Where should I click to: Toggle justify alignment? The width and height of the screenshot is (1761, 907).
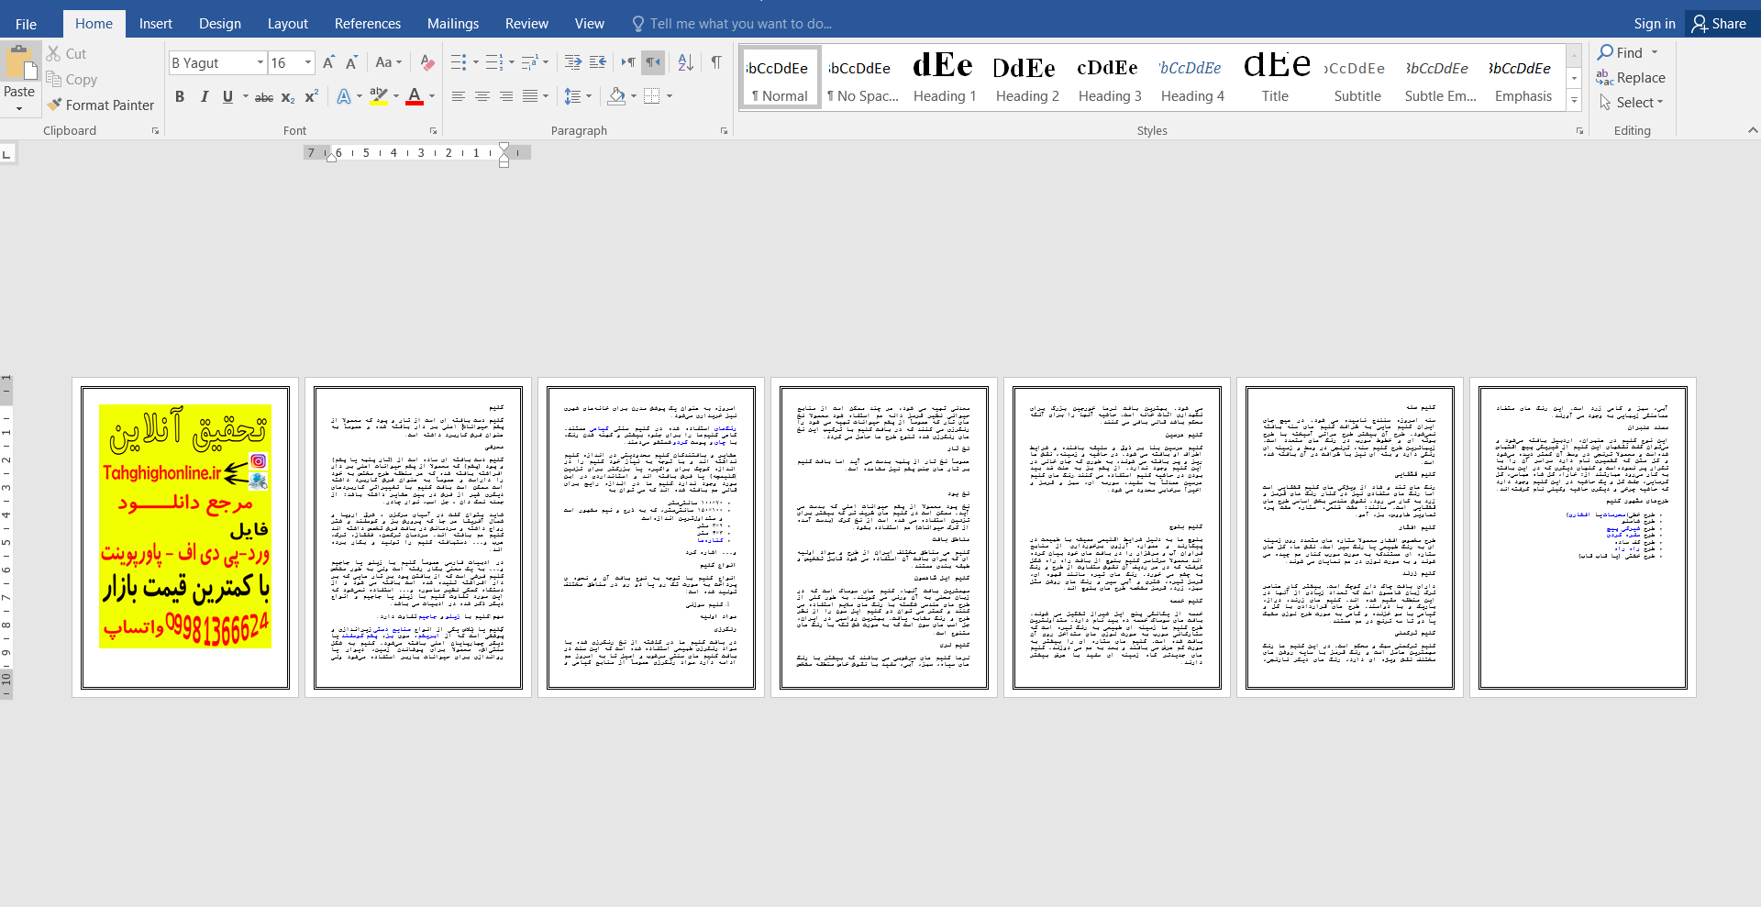pos(530,96)
